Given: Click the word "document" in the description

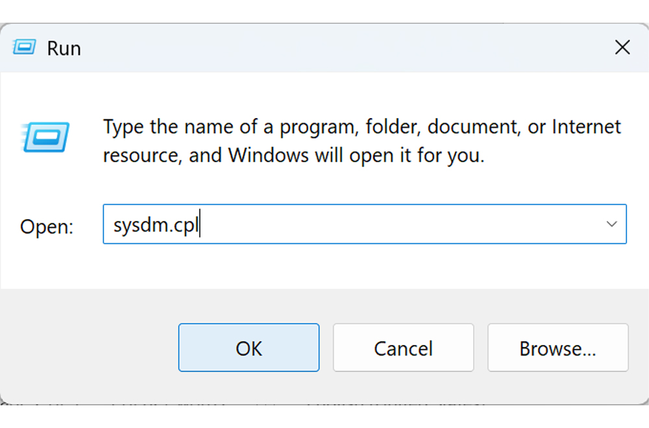Looking at the screenshot, I should (471, 126).
